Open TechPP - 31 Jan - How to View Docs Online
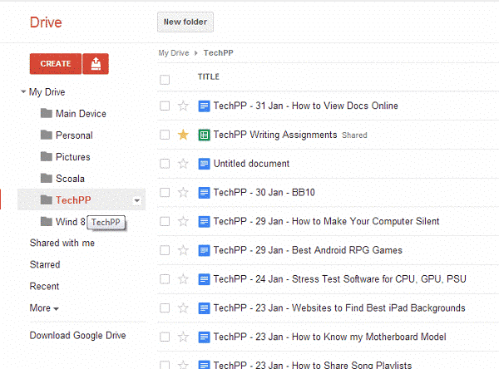Viewport: 499px width, 369px height. [x=305, y=106]
